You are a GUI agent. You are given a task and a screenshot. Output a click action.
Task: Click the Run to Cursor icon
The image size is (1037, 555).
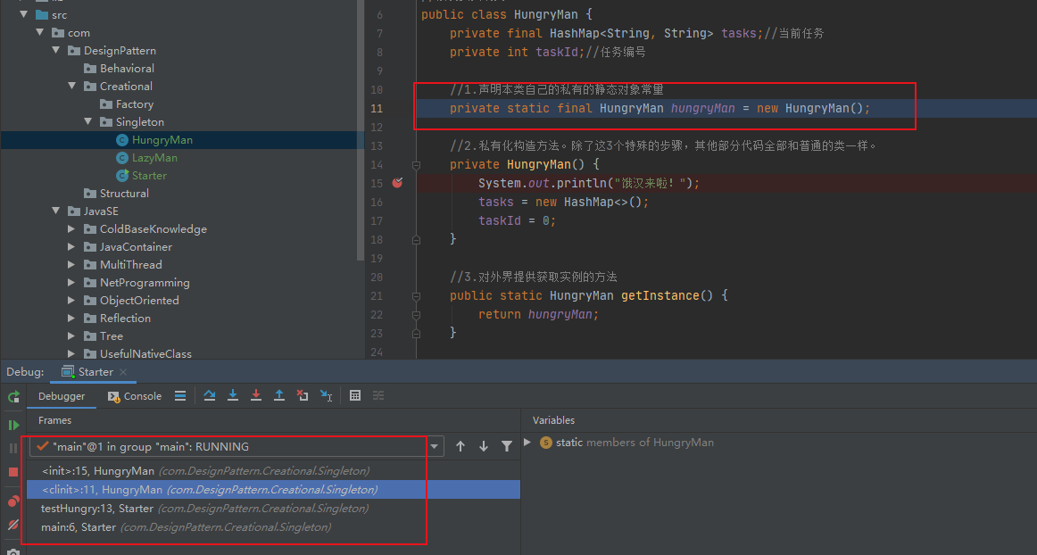click(x=326, y=395)
